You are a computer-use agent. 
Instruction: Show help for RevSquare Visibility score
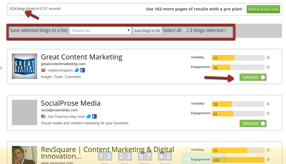268,150
